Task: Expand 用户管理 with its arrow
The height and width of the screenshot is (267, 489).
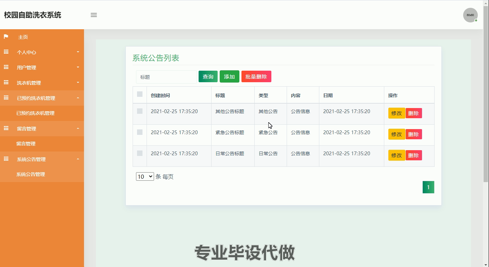Action: click(x=78, y=67)
